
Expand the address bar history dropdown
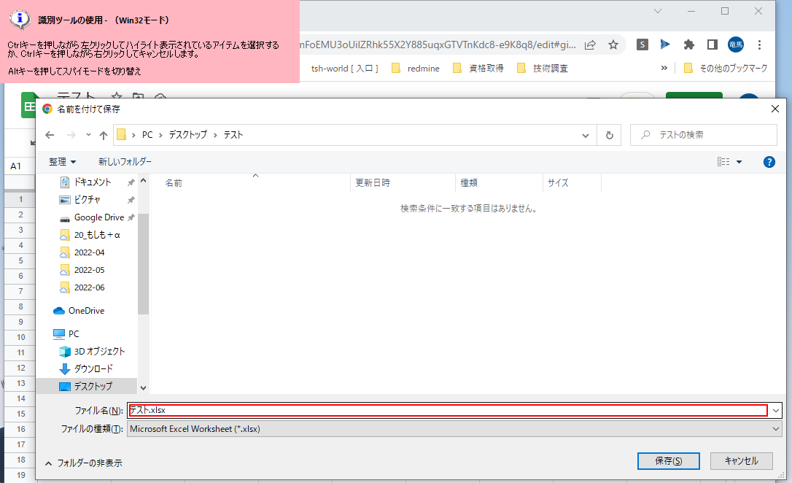pyautogui.click(x=586, y=136)
